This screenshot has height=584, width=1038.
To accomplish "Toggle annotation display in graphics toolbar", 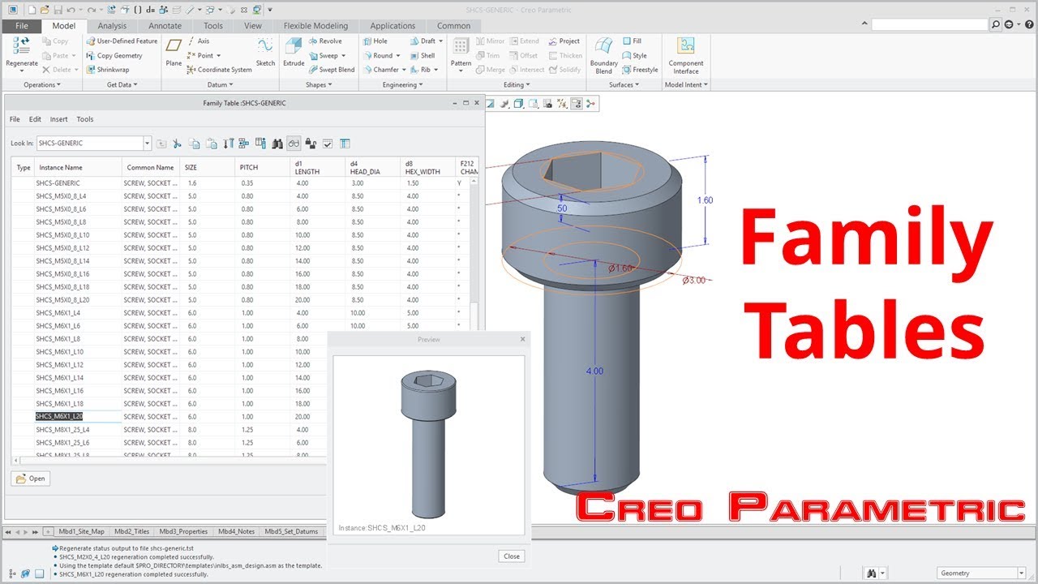I will pos(577,104).
